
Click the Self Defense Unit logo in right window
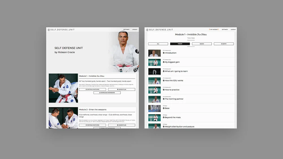160,30
